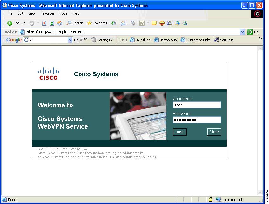The image size is (269, 204).
Task: Click the page icon in address bar
Action: point(22,32)
